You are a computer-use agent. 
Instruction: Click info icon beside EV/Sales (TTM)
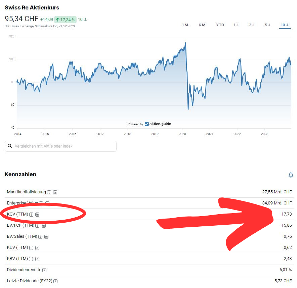40,237
